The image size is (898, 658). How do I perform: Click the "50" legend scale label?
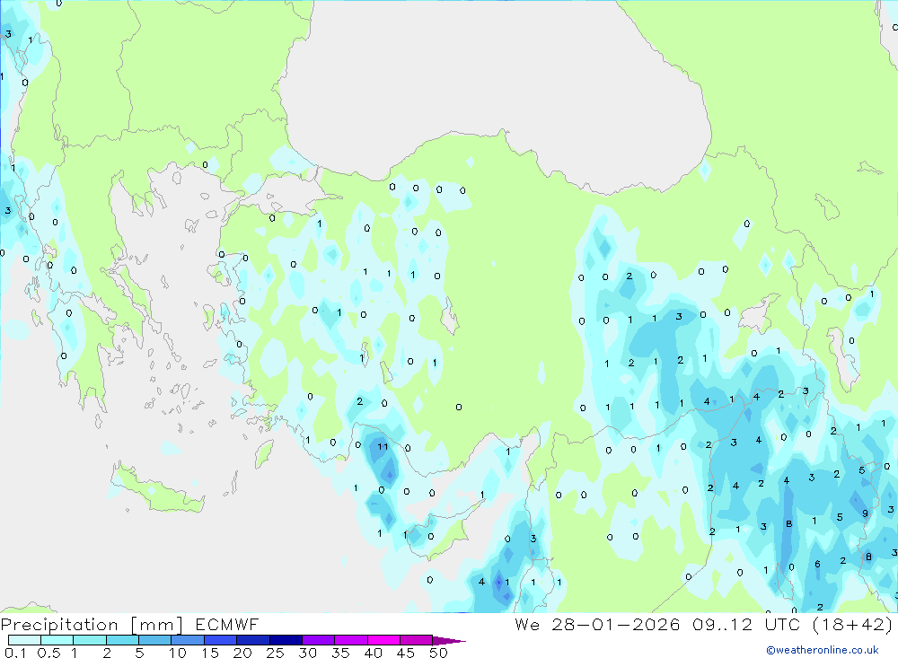point(439,653)
